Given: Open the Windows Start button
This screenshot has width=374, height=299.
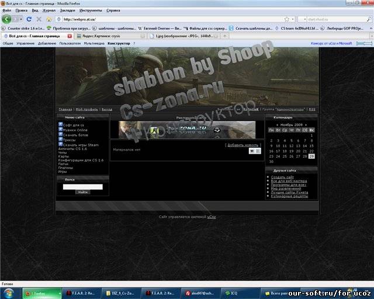Looking at the screenshot, I should (9, 293).
